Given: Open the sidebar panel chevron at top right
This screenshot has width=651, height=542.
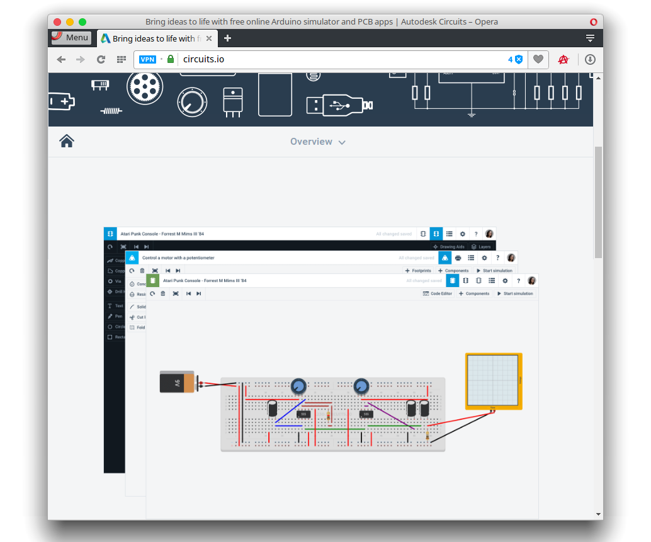Looking at the screenshot, I should 590,38.
